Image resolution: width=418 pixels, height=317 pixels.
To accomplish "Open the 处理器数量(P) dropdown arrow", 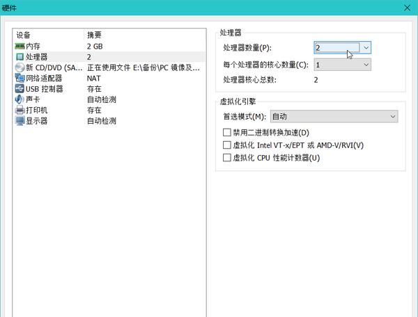I will click(366, 47).
